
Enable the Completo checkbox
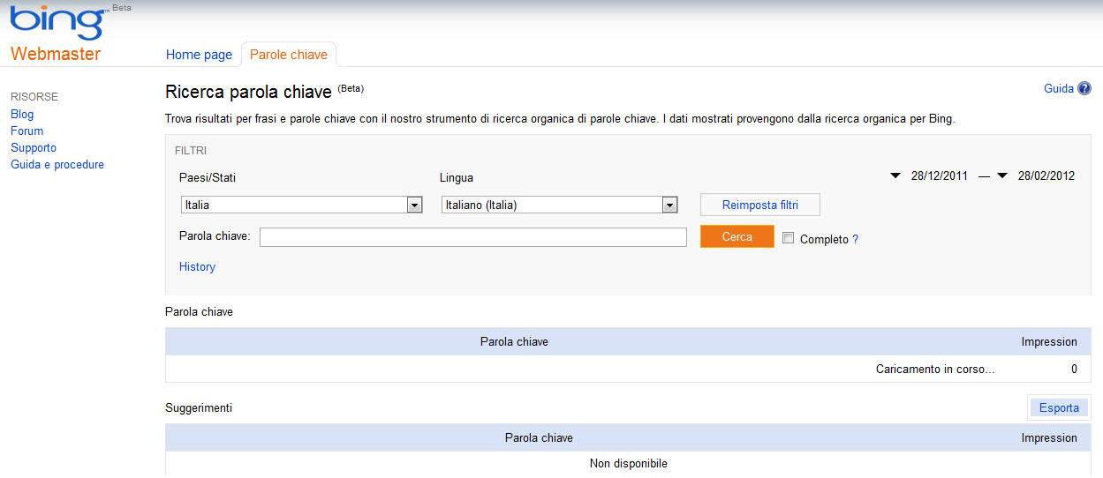[789, 238]
